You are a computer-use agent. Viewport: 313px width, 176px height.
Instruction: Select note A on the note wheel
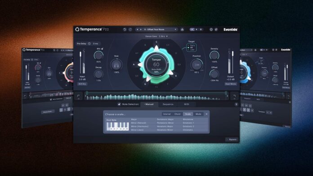pyautogui.click(x=134, y=64)
